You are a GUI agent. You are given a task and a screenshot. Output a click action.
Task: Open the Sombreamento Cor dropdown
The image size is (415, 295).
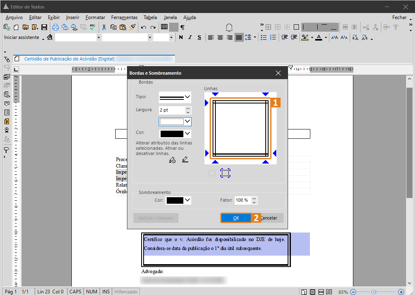click(187, 200)
